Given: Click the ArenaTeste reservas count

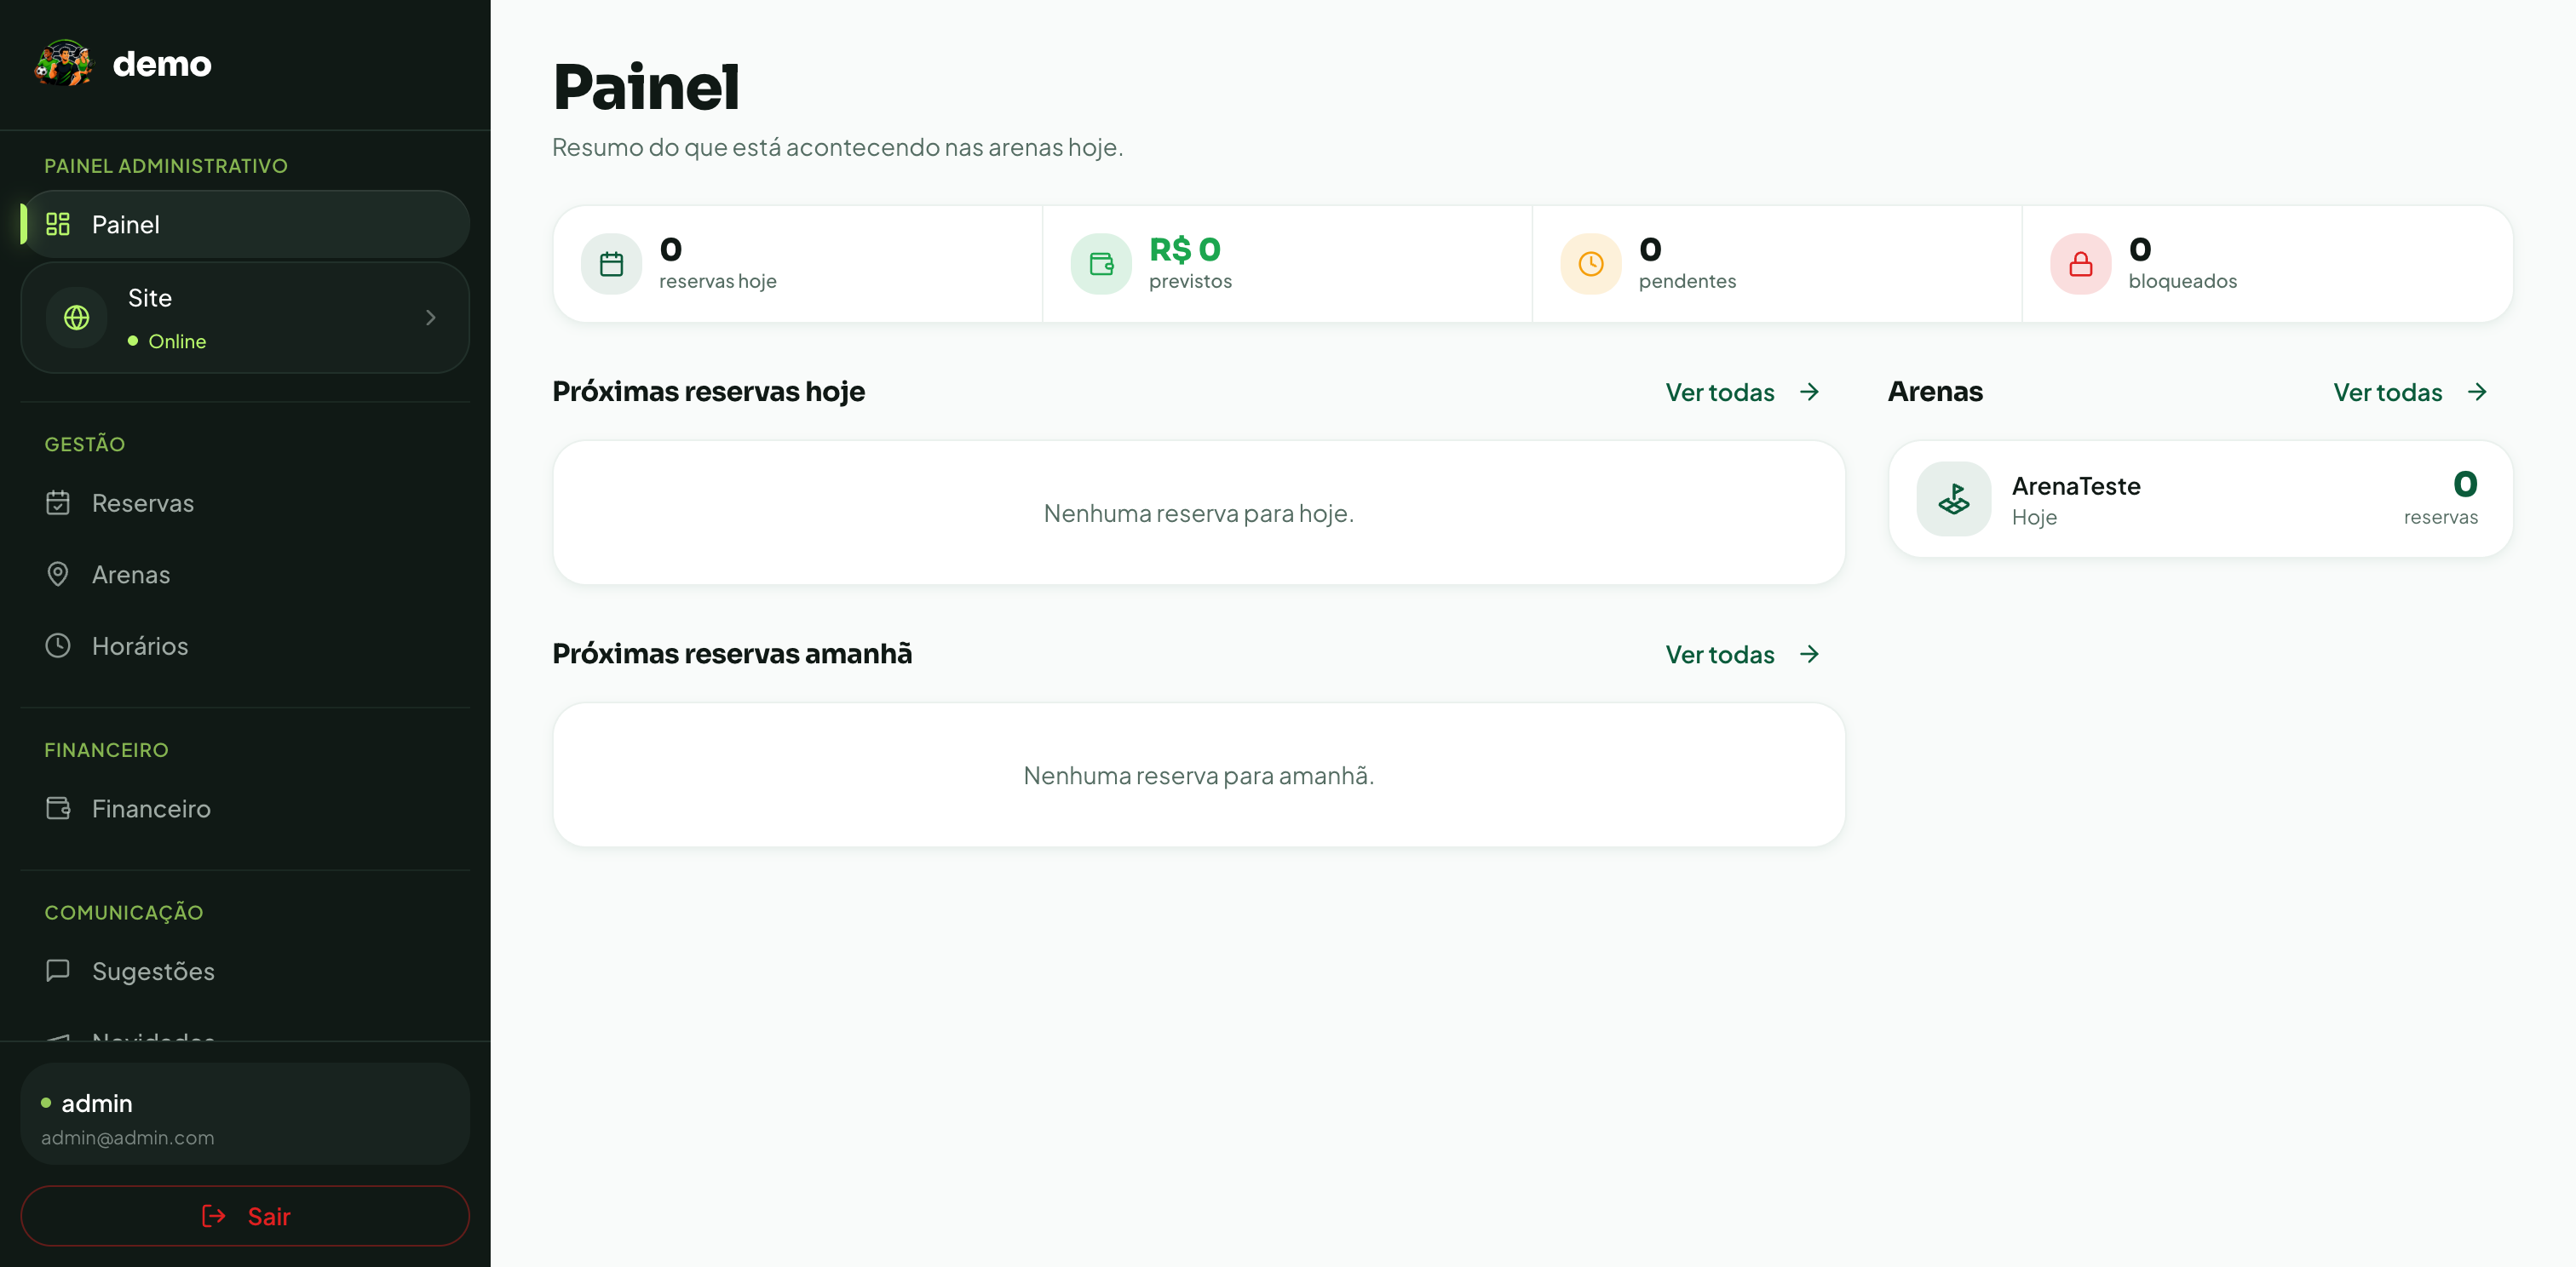Looking at the screenshot, I should pyautogui.click(x=2465, y=484).
